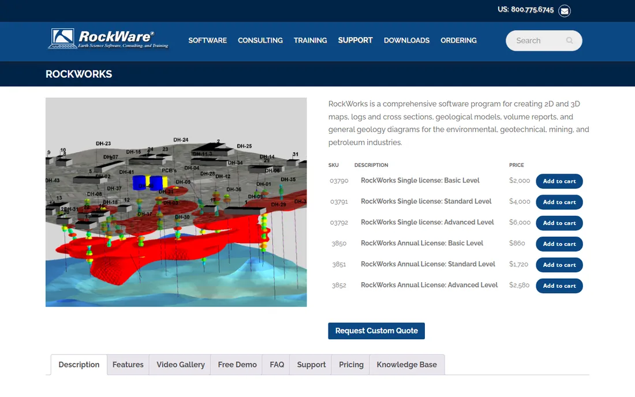This screenshot has width=635, height=397.
Task: Click SKU value 03791
Action: pos(339,201)
